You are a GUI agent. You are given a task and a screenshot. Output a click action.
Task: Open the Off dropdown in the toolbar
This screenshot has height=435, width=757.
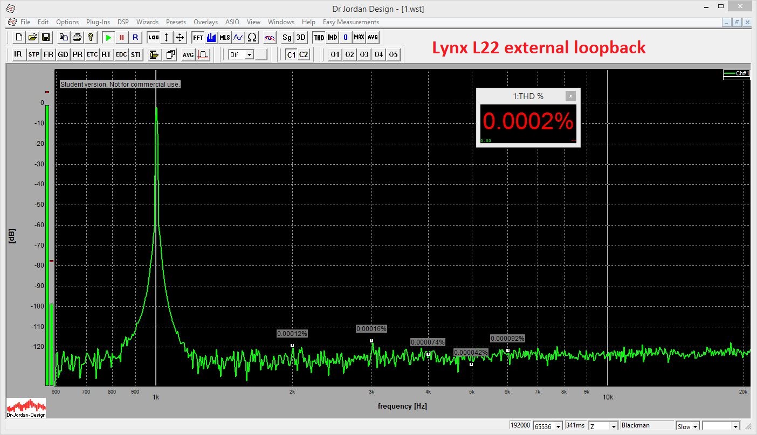point(249,54)
